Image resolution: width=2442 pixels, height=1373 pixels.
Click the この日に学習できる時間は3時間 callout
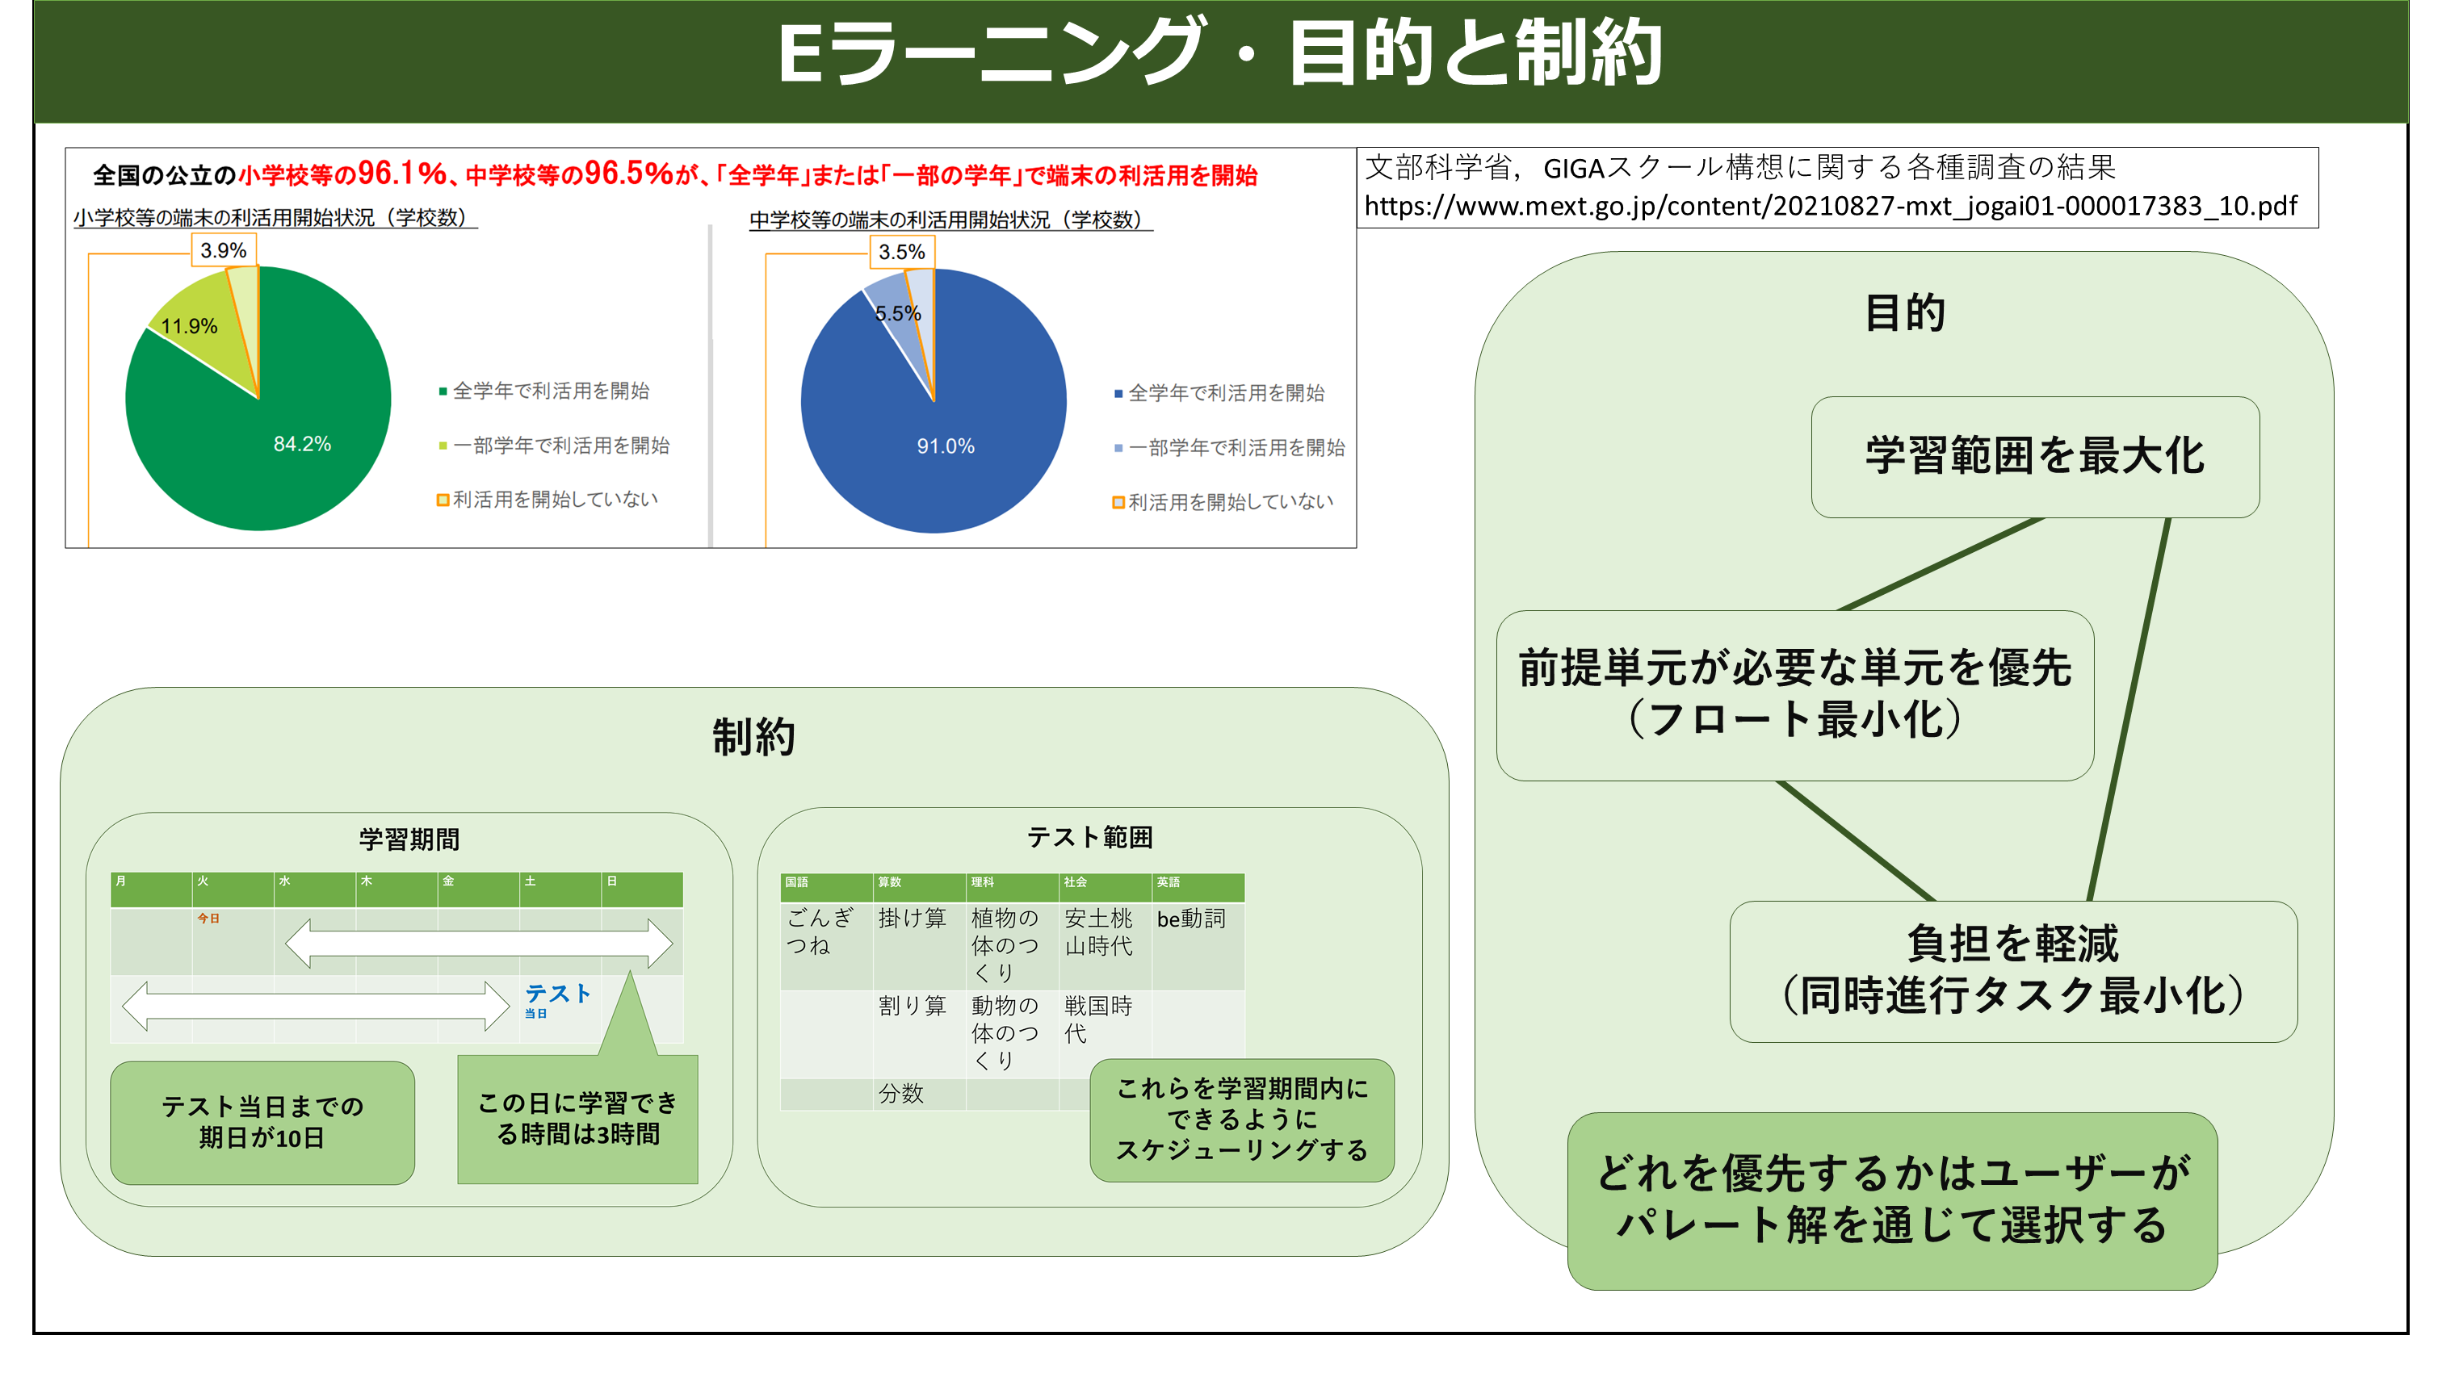coord(577,1119)
